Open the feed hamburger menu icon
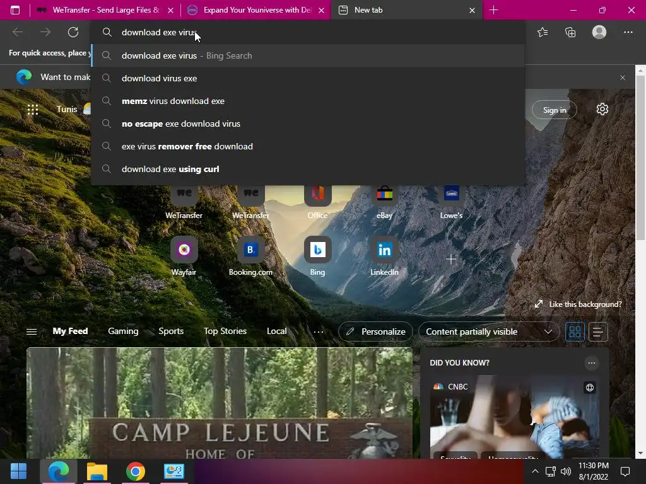This screenshot has width=646, height=484. [32, 331]
